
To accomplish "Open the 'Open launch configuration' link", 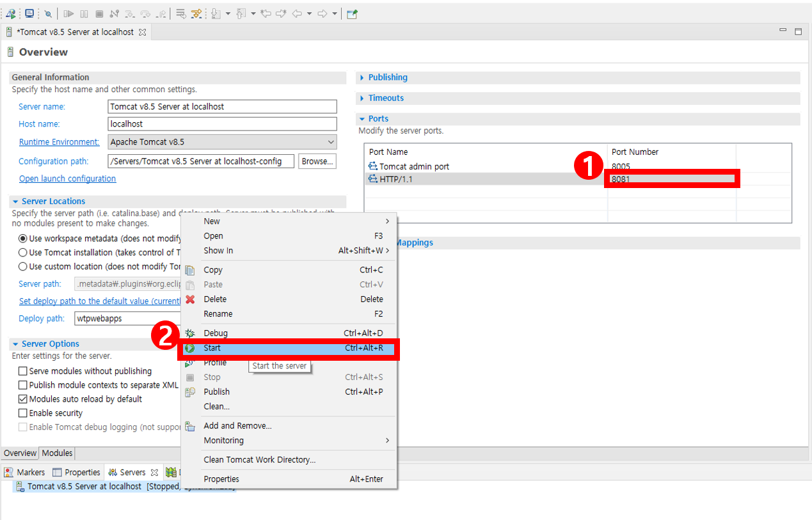I will (x=68, y=178).
